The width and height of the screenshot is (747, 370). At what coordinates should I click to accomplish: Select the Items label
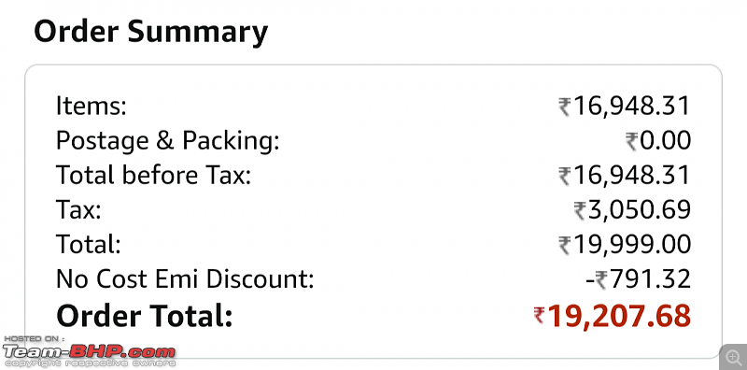click(x=91, y=106)
